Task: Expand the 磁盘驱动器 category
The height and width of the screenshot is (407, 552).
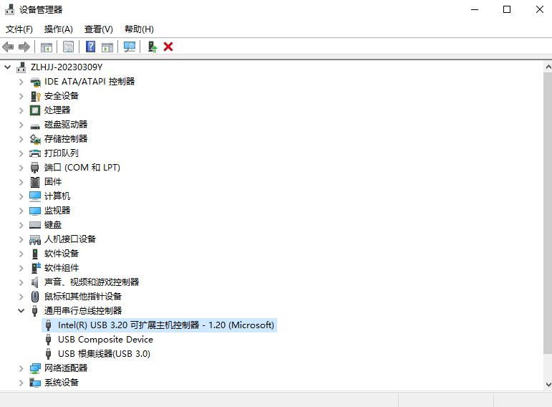Action: (x=21, y=125)
